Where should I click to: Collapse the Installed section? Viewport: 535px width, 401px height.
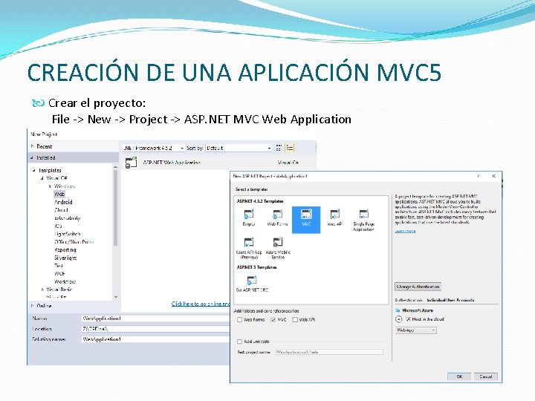[32, 157]
